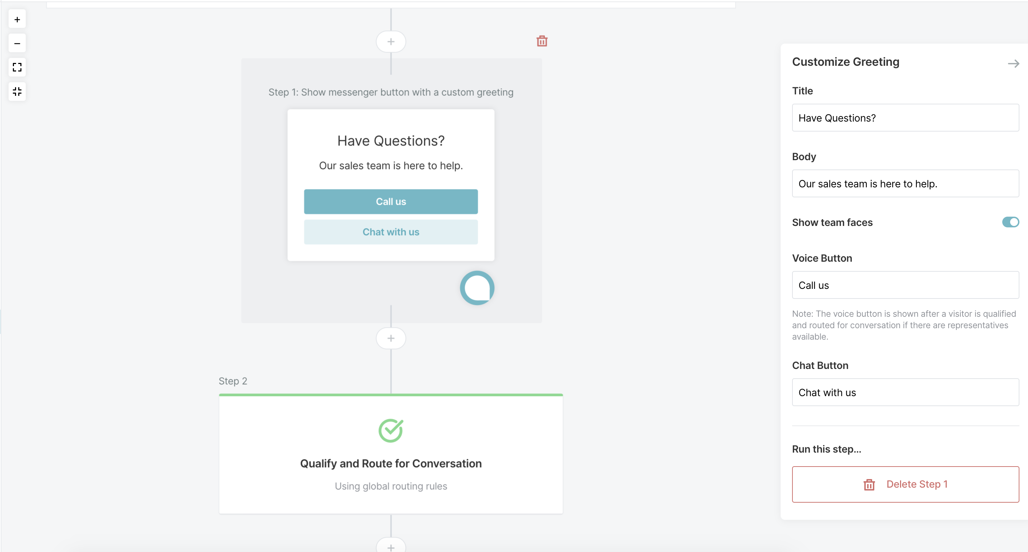Add step between Step 1 and 2
The height and width of the screenshot is (552, 1028).
(x=391, y=338)
